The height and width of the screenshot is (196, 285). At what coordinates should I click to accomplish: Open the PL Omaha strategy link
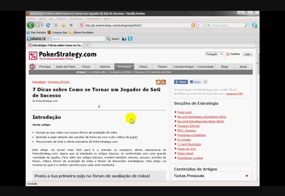[184, 140]
